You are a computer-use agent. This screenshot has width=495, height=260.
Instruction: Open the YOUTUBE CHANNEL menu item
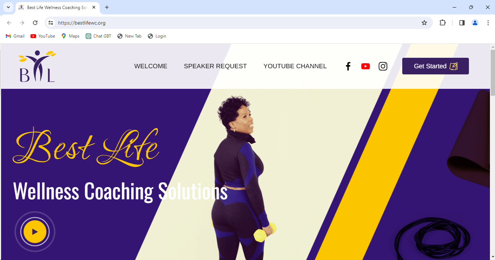click(x=295, y=66)
